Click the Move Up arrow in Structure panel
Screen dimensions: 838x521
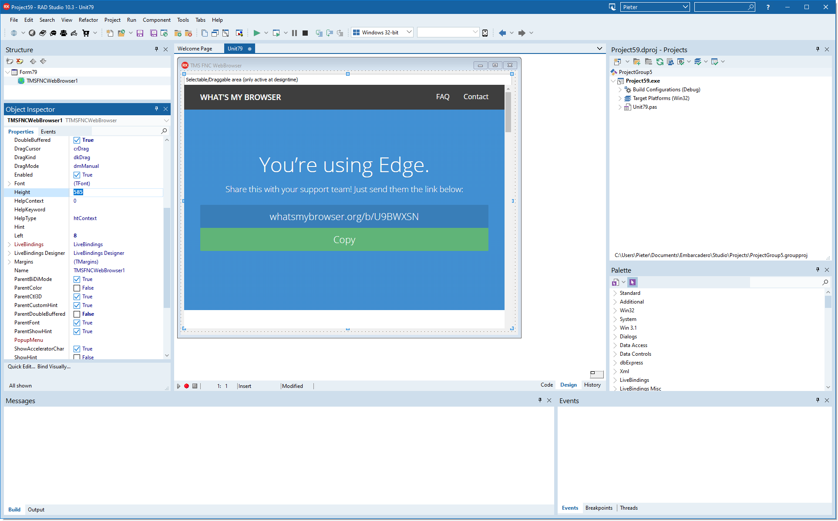[33, 61]
